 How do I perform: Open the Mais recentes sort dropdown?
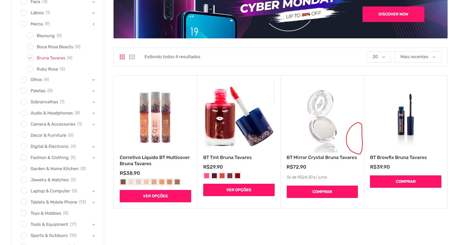click(418, 57)
